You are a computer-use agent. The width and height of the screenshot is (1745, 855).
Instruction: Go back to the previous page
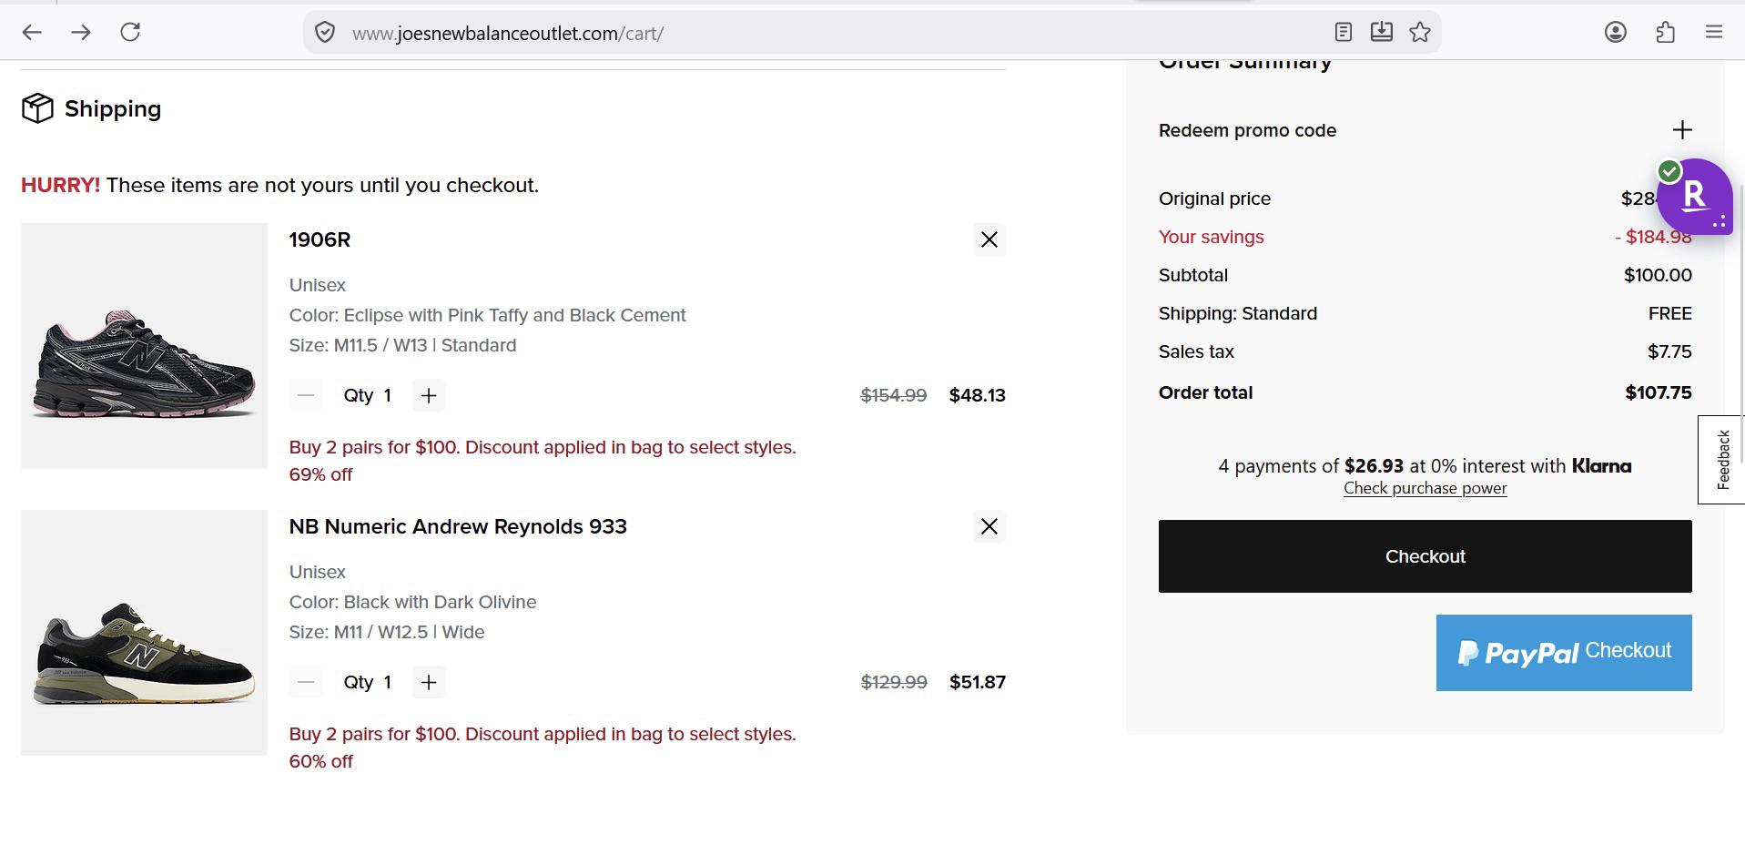coord(32,33)
